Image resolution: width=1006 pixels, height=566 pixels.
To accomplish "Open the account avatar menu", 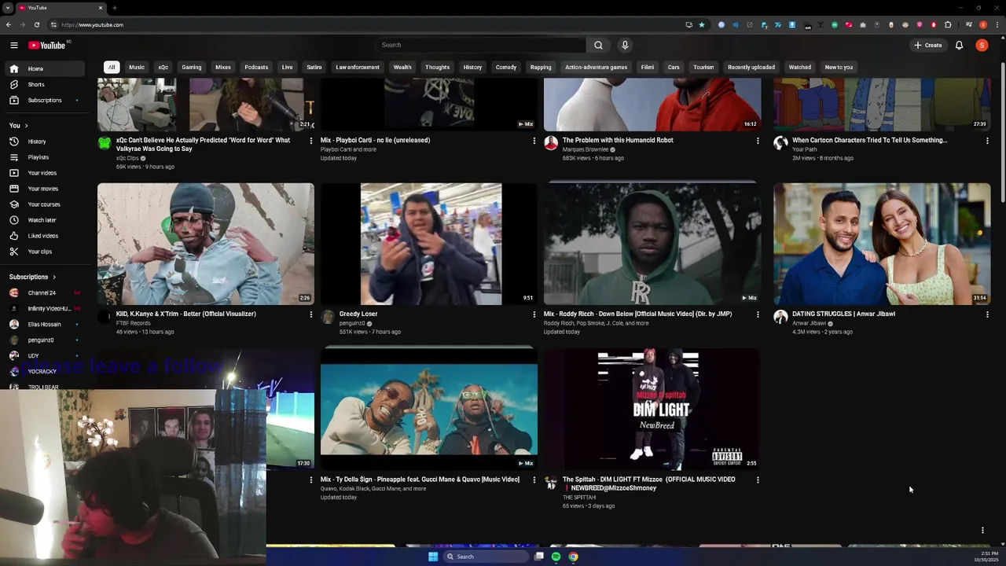I will 982,45.
